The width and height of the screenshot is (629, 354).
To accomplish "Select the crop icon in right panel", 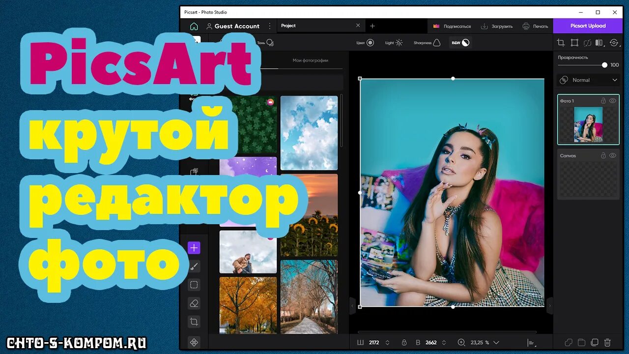I will pyautogui.click(x=561, y=43).
